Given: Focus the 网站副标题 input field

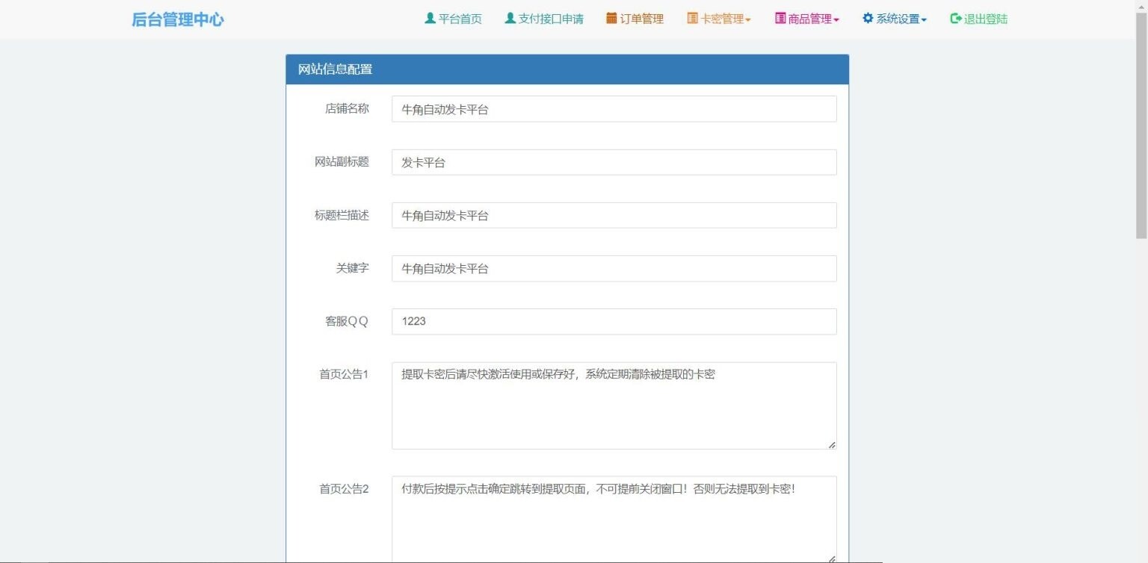Looking at the screenshot, I should (614, 162).
